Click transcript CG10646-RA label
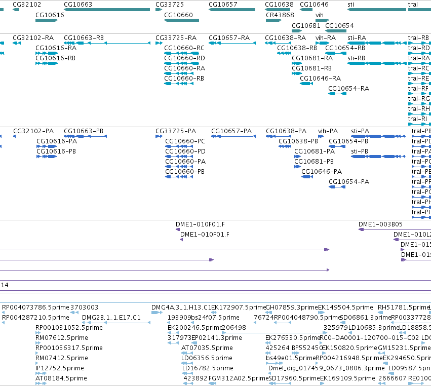 pyautogui.click(x=320, y=79)
